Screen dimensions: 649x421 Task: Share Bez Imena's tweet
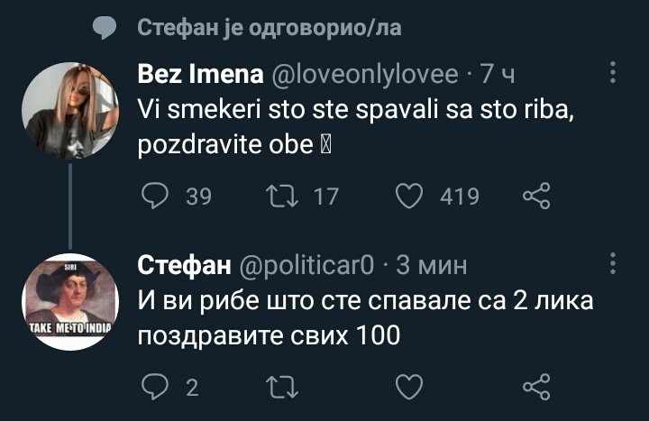tap(535, 197)
